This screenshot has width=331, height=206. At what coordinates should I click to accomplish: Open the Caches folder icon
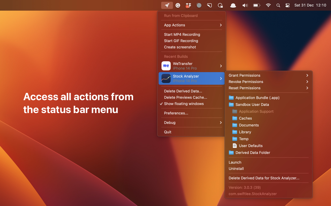[235, 118]
